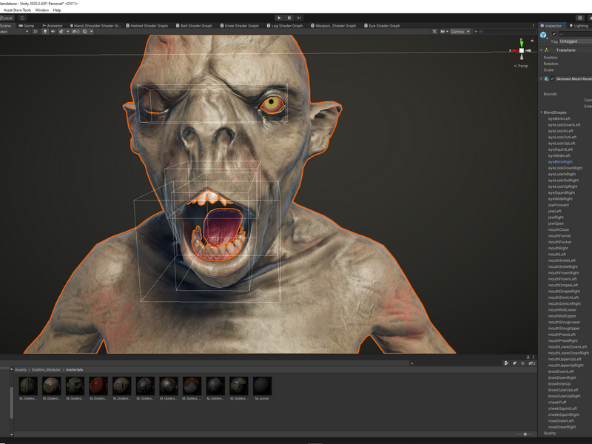Select the eyeBlinkRight blendshape
The height and width of the screenshot is (444, 592).
click(x=560, y=162)
